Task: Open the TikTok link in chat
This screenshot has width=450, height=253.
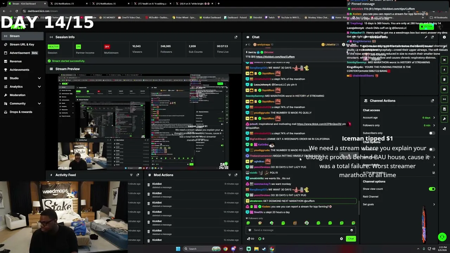Action: [319, 124]
